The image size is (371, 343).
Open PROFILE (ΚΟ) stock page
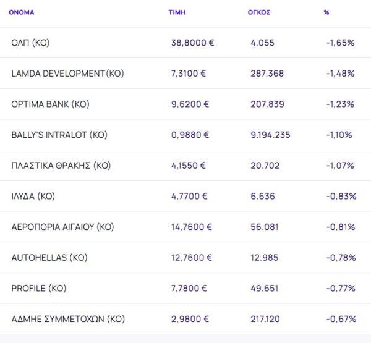point(38,289)
